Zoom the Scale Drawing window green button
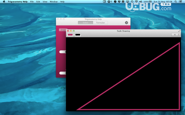Viewport: 185px width, 115px height. pos(74,31)
